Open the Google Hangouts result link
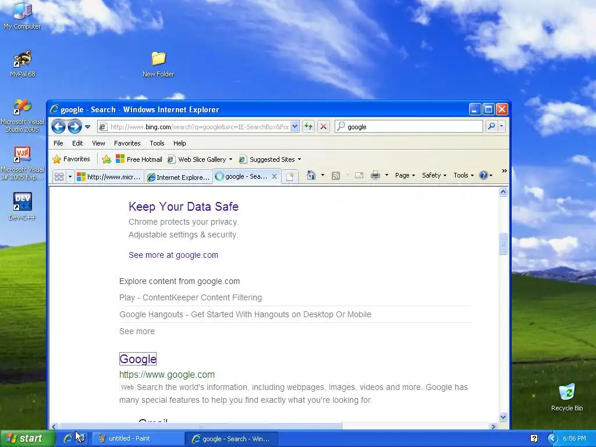 click(245, 314)
